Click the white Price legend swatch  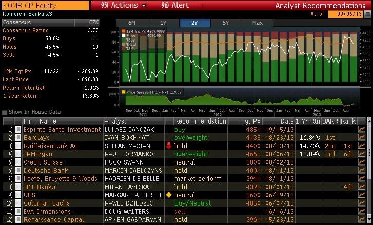[124, 35]
